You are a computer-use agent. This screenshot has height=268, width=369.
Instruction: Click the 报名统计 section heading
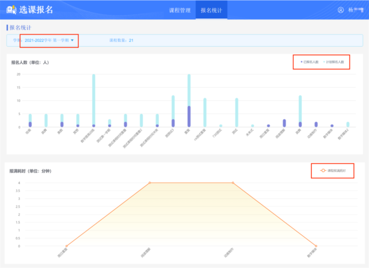pos(21,28)
